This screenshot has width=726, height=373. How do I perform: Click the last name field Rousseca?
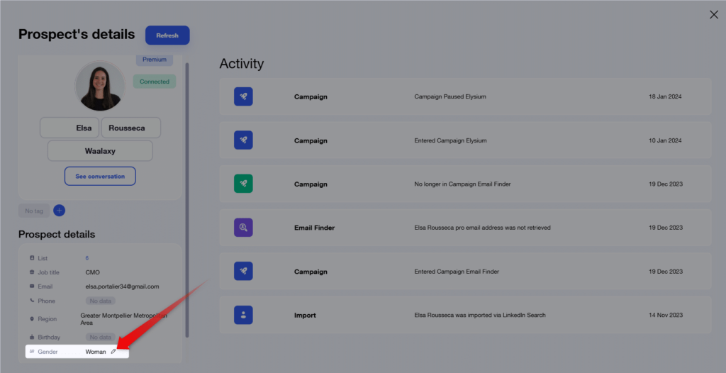[x=130, y=128]
